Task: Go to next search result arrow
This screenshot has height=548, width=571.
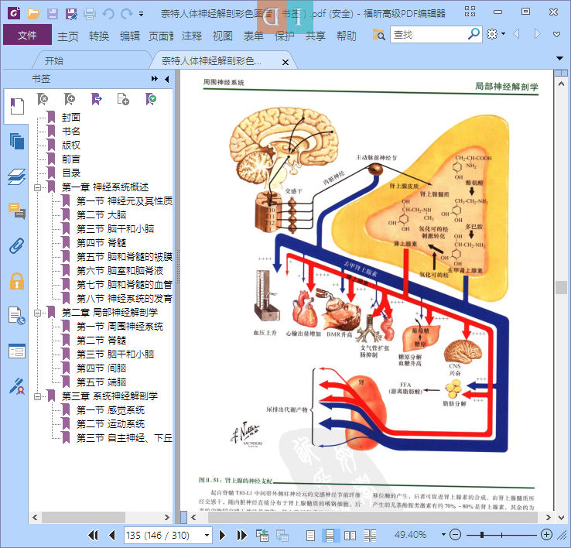Action: 537,34
